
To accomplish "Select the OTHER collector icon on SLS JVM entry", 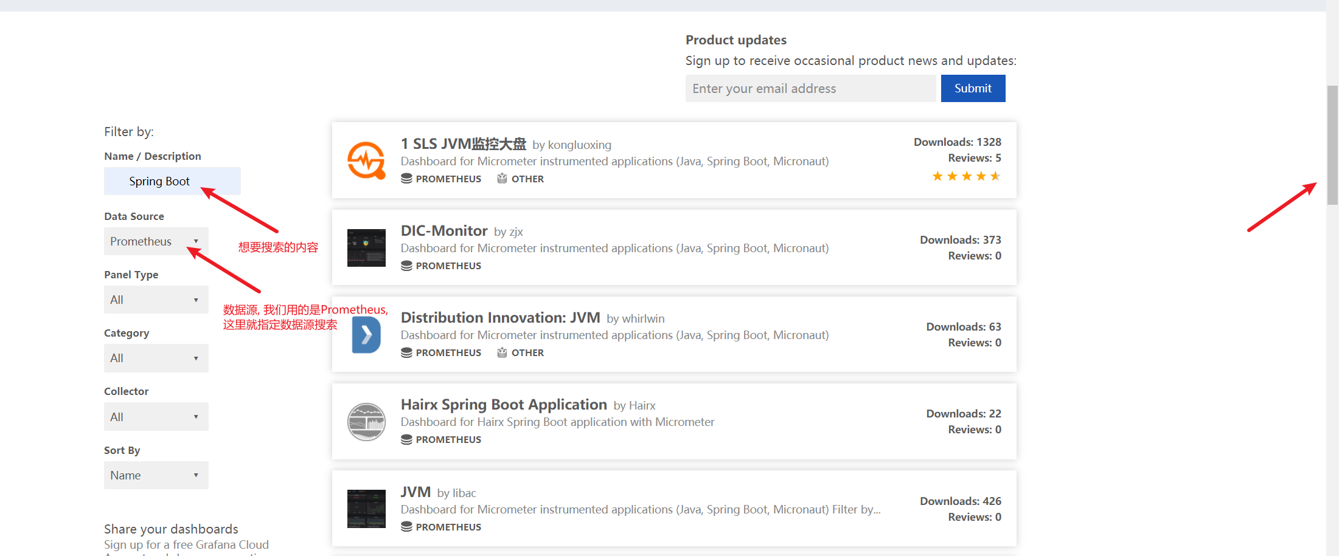I will pyautogui.click(x=502, y=178).
